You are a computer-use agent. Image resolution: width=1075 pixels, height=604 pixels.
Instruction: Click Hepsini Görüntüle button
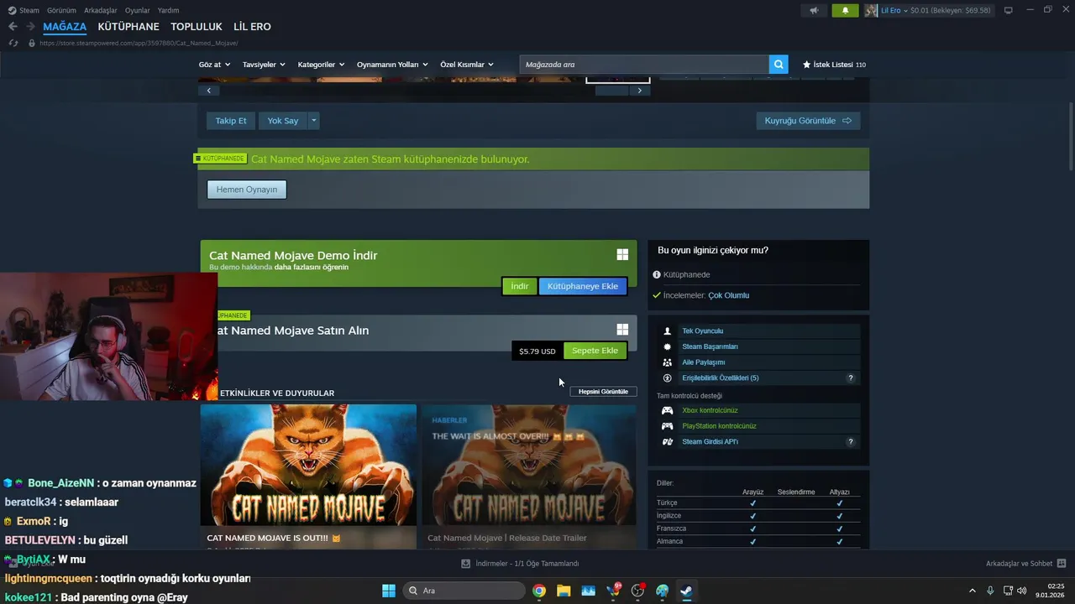click(603, 392)
